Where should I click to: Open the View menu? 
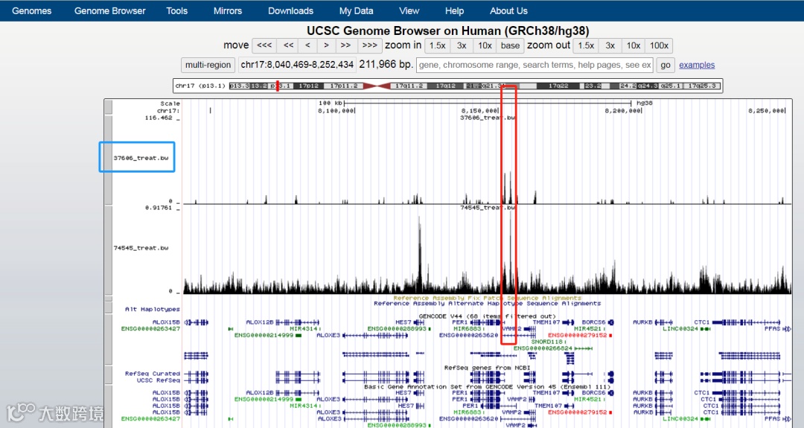409,10
